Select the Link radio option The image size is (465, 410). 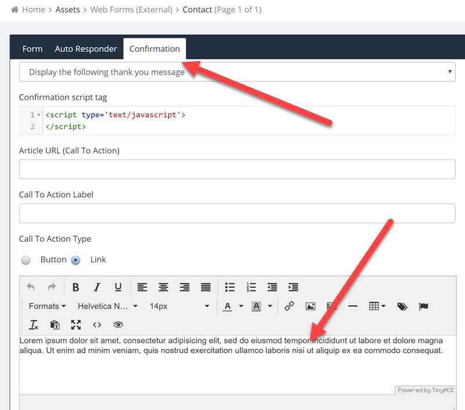76,260
